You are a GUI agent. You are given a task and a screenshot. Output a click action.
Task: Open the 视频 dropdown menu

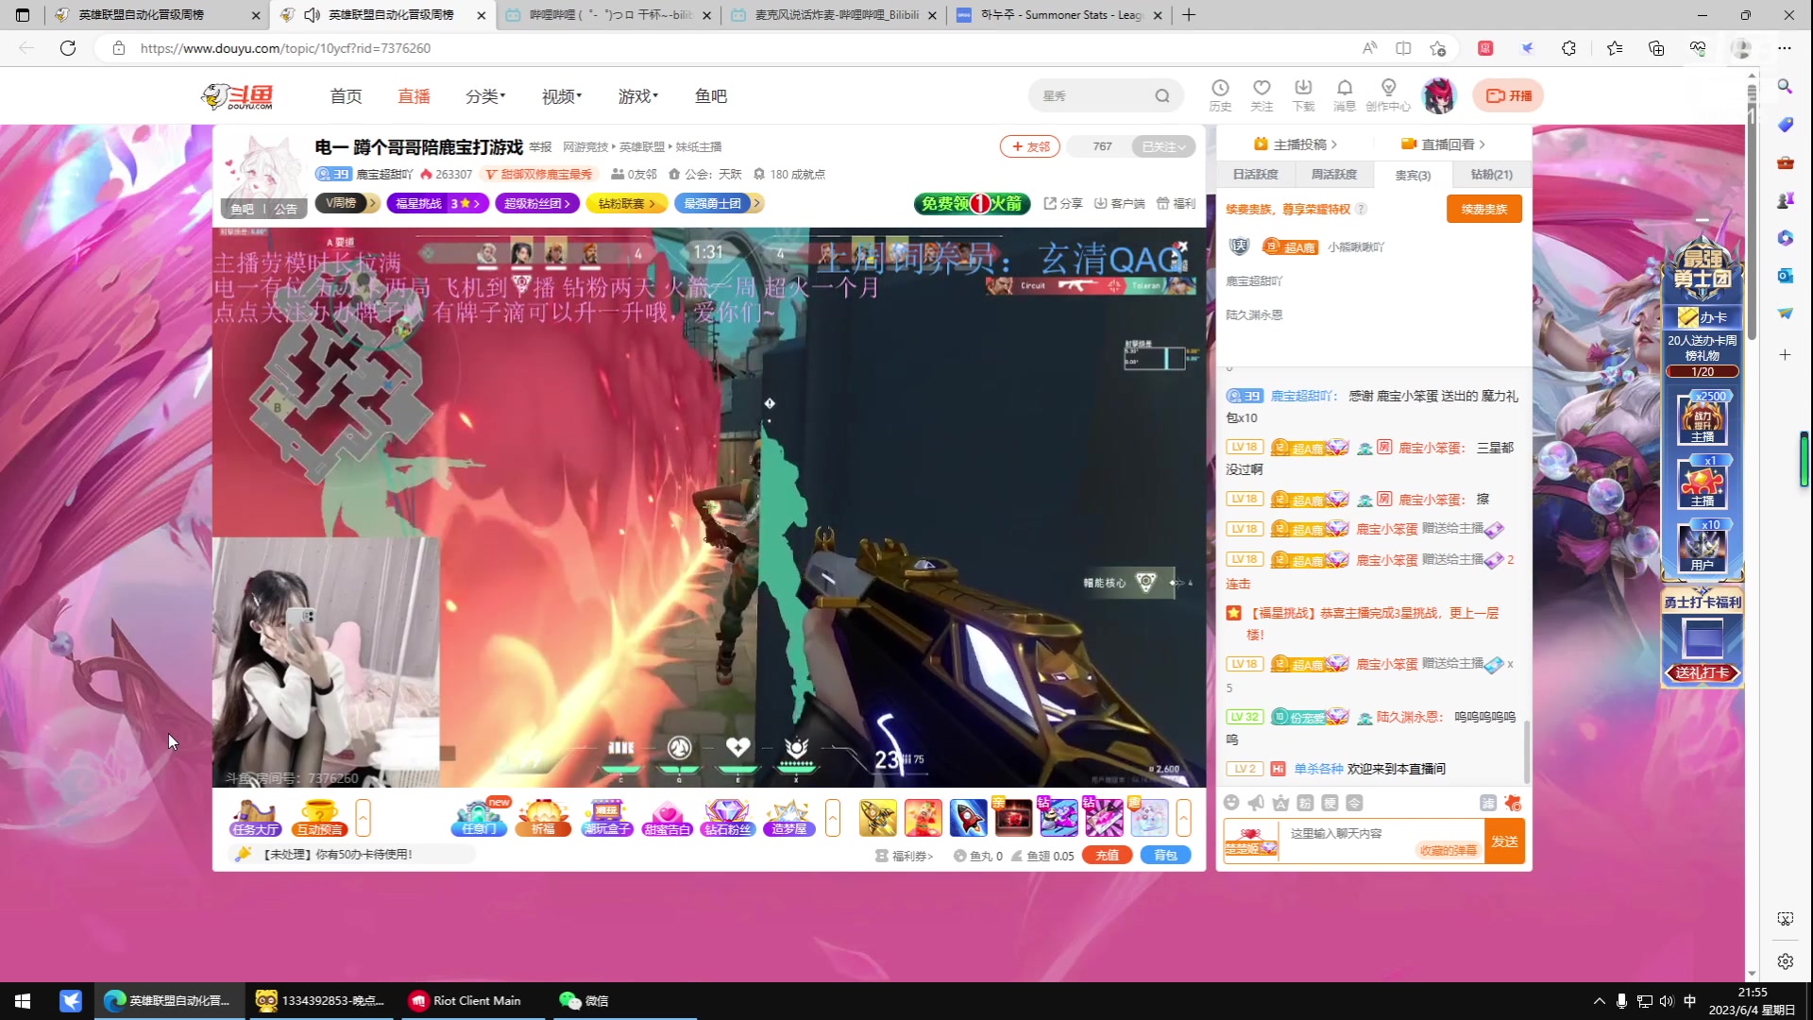tap(562, 96)
